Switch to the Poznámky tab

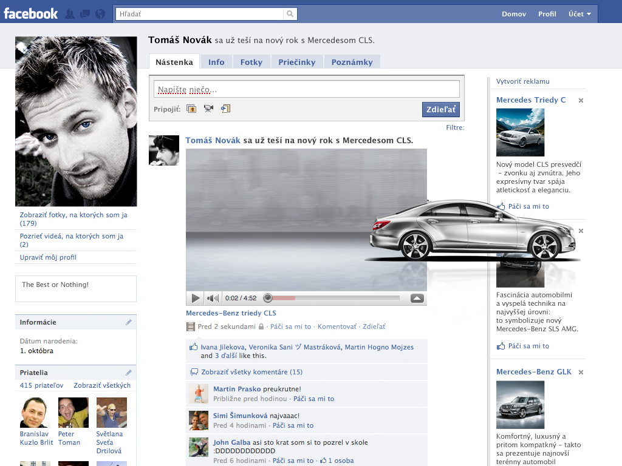coord(352,62)
